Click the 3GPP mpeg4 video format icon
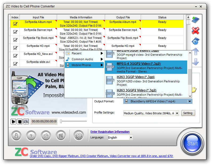 click(x=110, y=54)
